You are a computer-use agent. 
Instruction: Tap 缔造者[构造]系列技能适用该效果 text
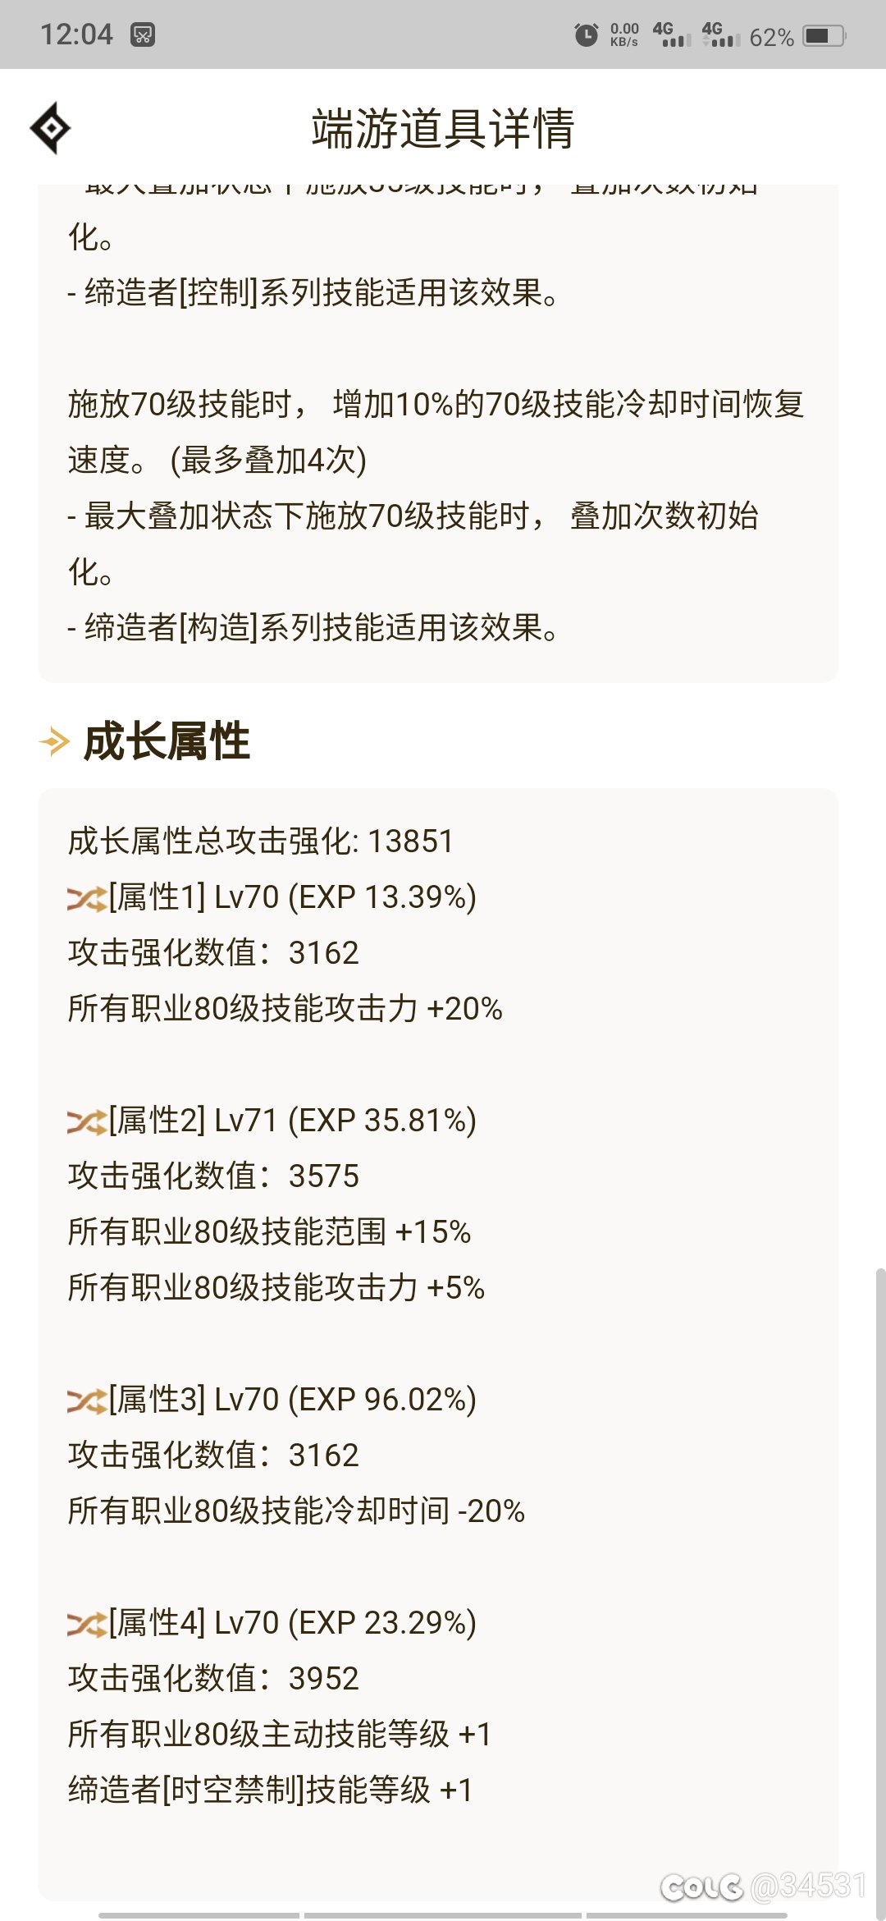coord(314,628)
